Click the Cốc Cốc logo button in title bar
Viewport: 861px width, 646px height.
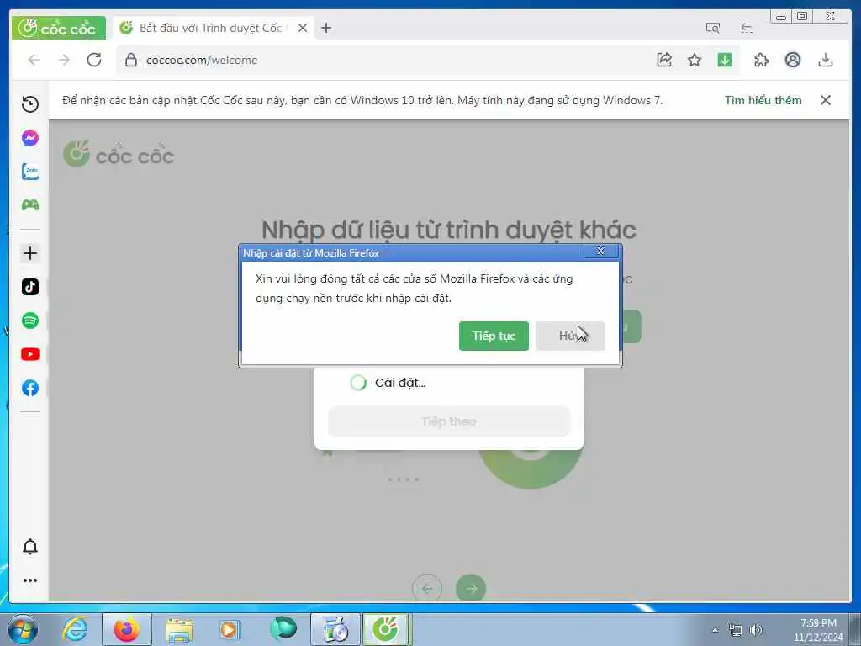[59, 28]
